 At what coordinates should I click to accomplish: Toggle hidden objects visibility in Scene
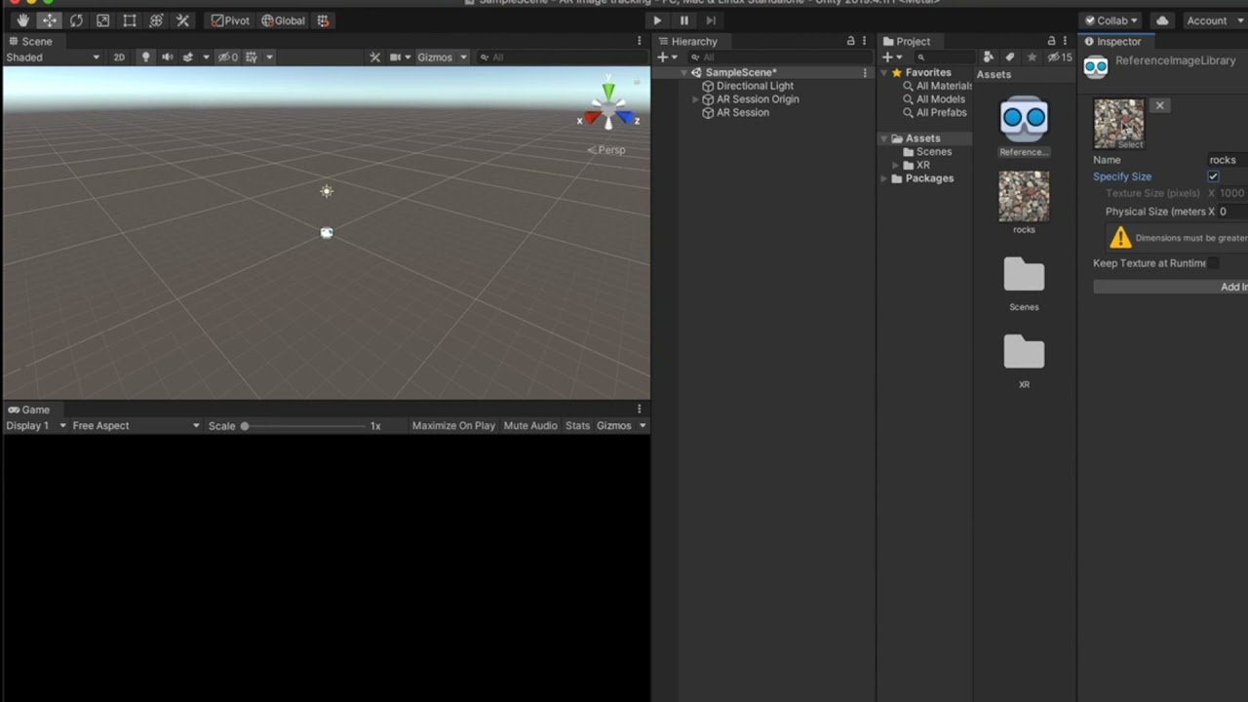point(227,58)
